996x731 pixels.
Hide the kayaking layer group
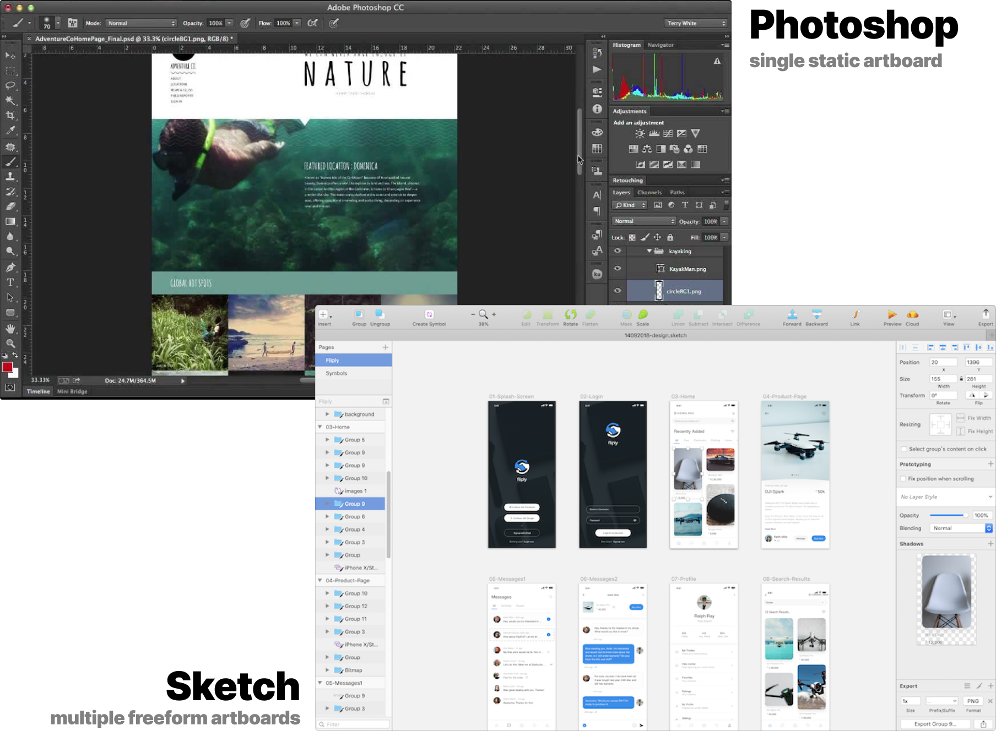tap(618, 251)
